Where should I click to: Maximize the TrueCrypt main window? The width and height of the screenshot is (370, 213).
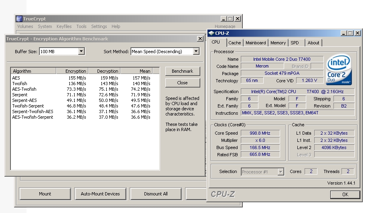230,18
